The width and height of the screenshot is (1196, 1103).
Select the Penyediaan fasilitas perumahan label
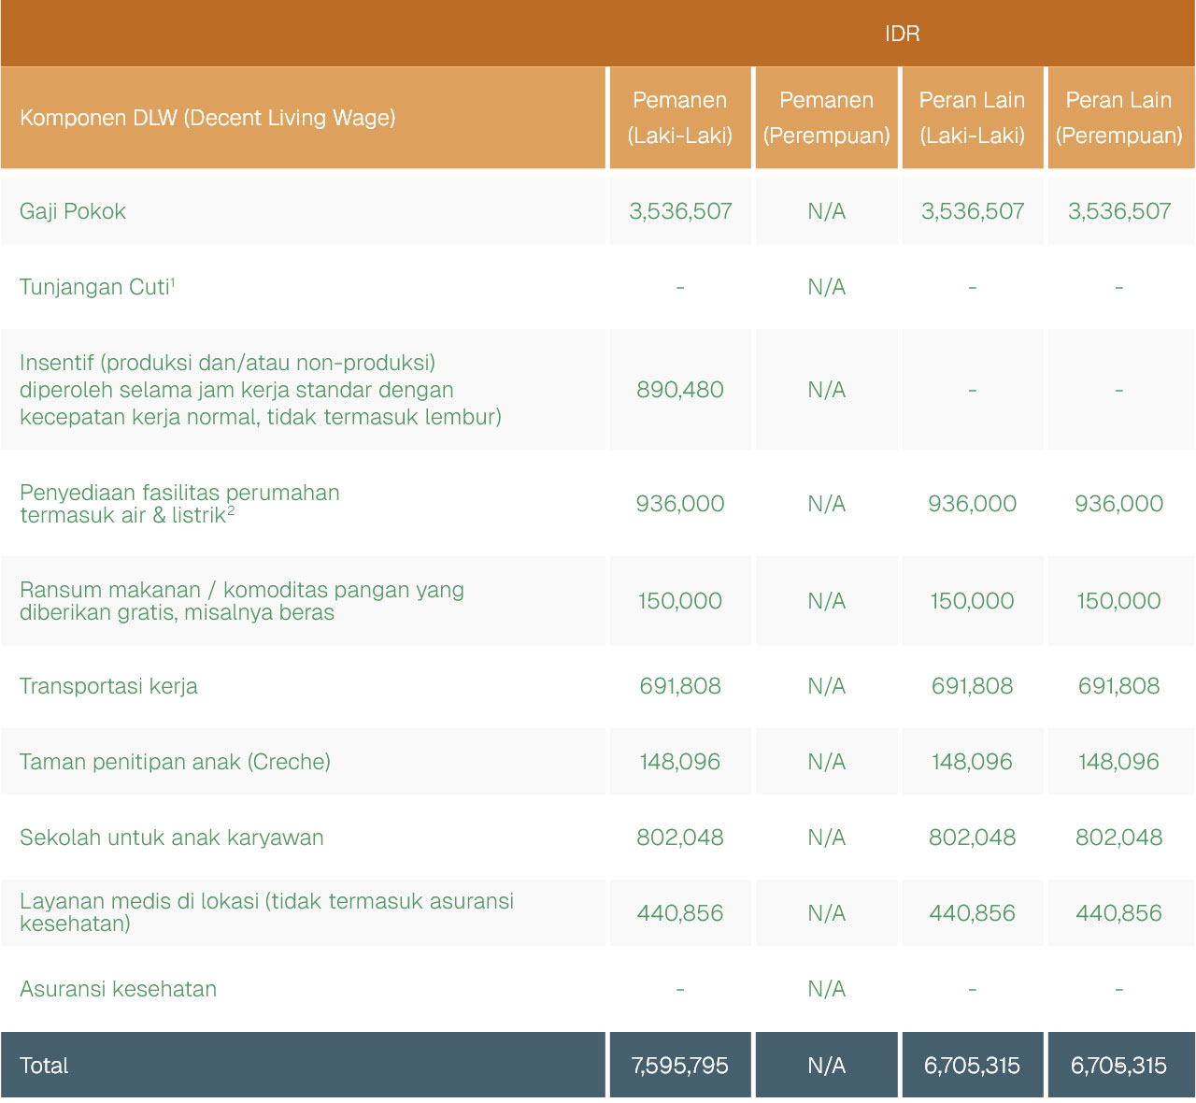tap(179, 504)
